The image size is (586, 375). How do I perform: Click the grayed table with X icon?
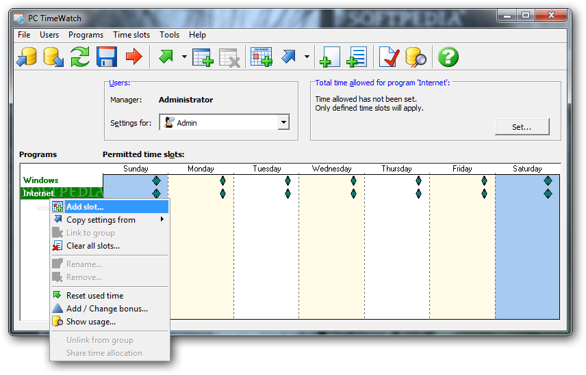point(229,58)
